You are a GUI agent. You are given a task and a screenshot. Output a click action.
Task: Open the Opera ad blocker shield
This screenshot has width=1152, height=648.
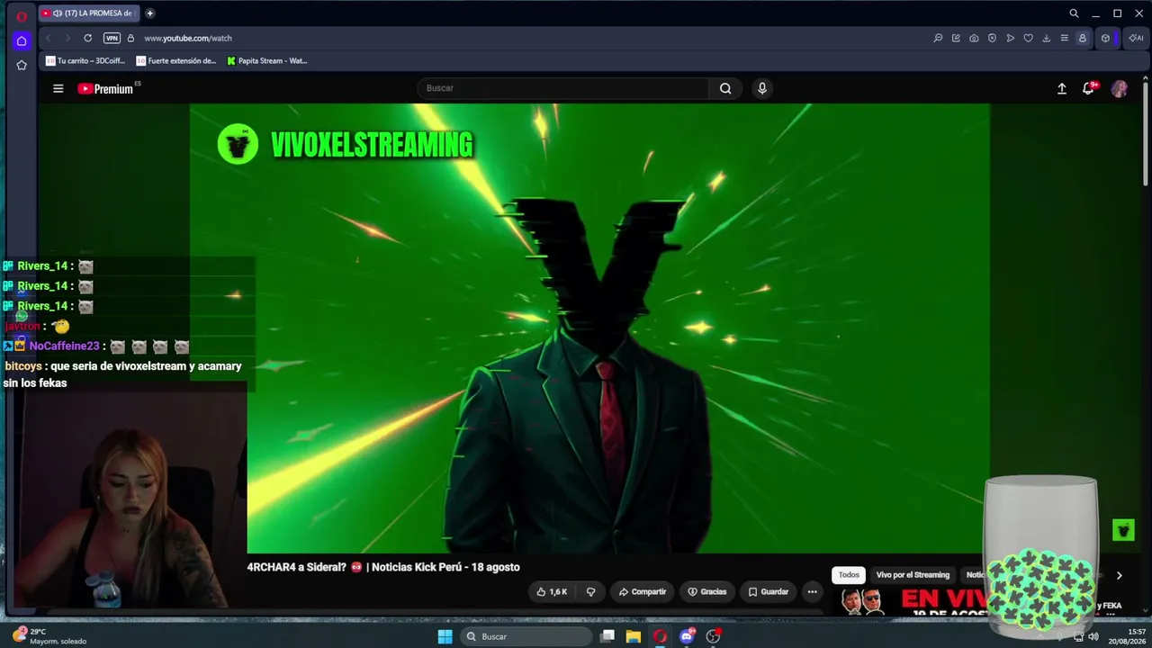tap(992, 38)
